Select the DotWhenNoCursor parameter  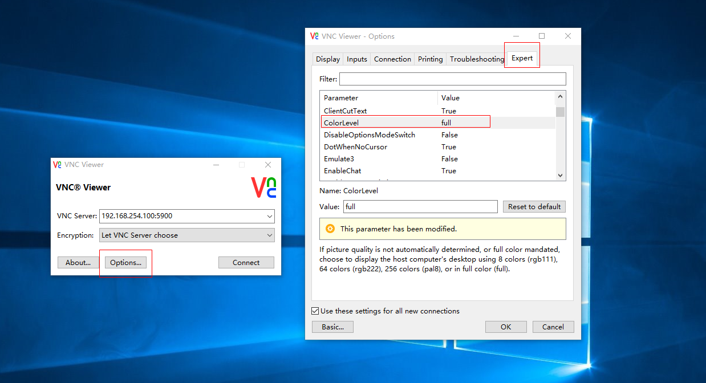pyautogui.click(x=438, y=146)
